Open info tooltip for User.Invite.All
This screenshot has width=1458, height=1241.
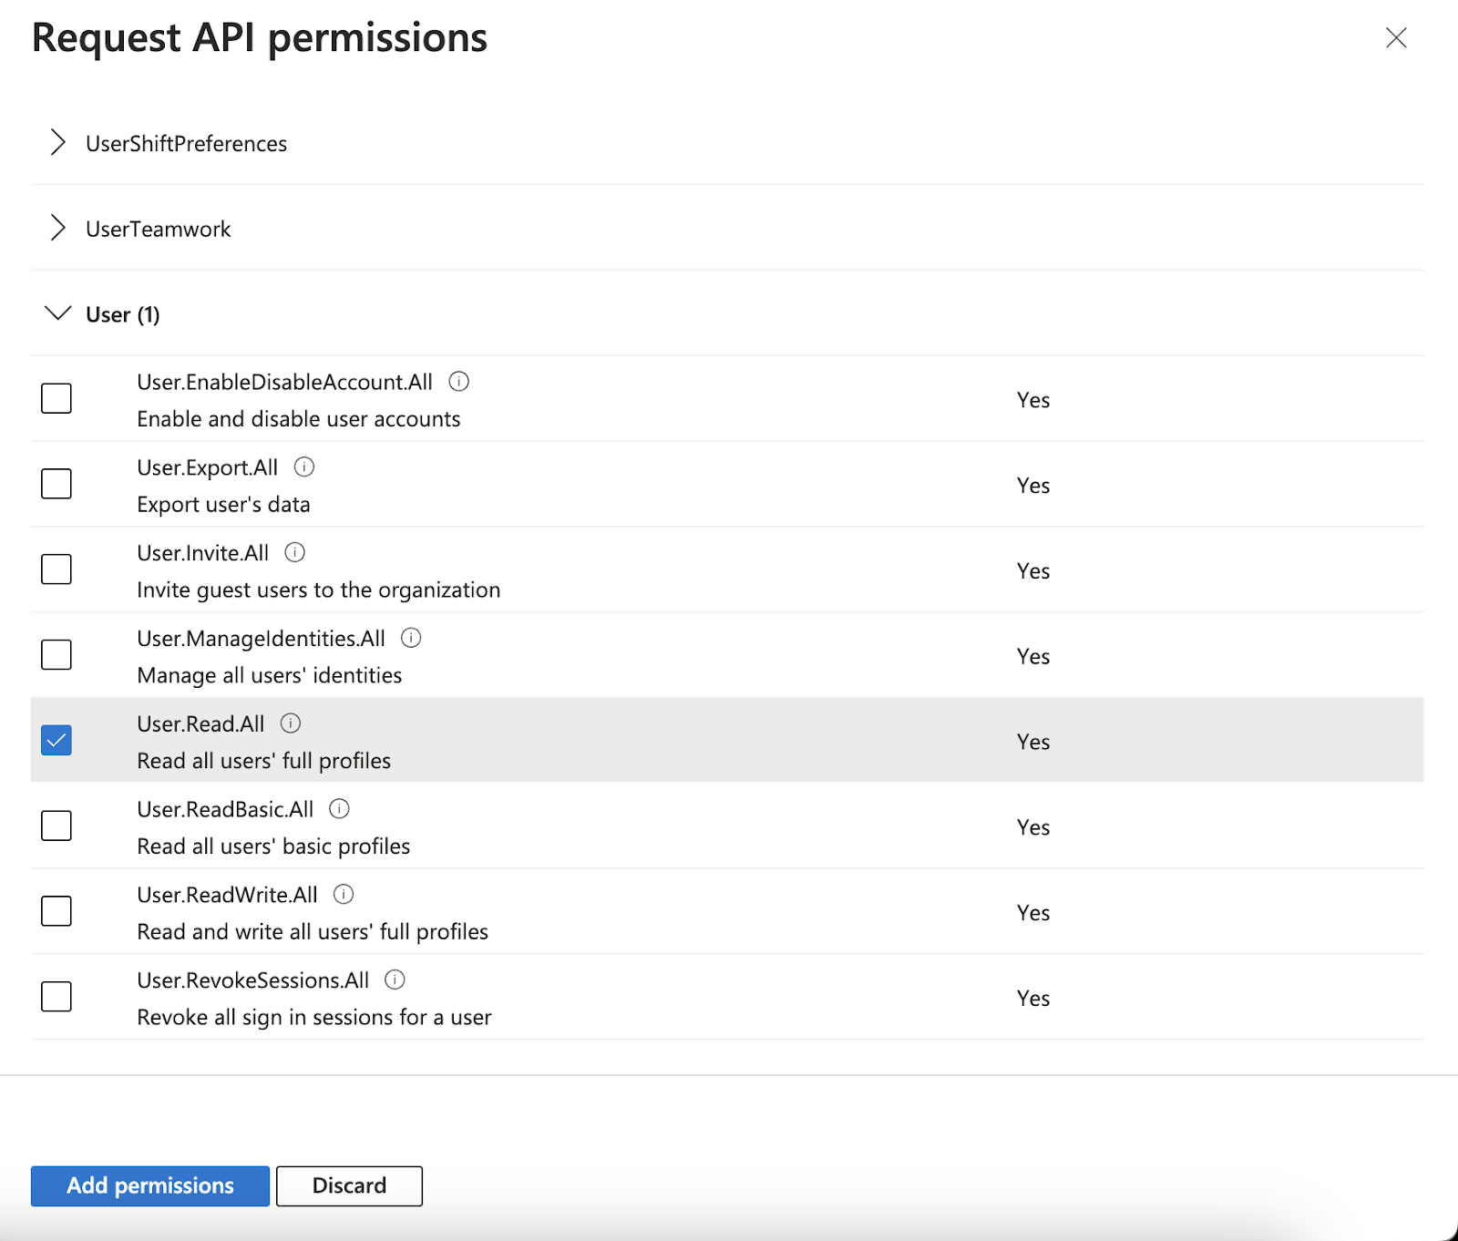(295, 553)
